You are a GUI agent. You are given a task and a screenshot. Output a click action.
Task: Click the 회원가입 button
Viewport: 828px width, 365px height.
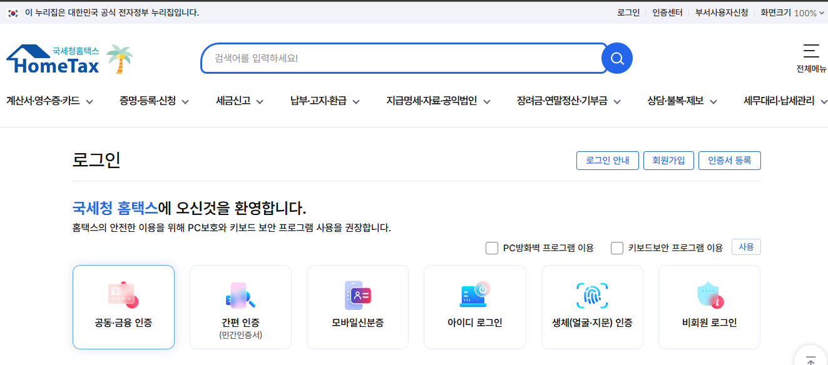[x=668, y=160]
